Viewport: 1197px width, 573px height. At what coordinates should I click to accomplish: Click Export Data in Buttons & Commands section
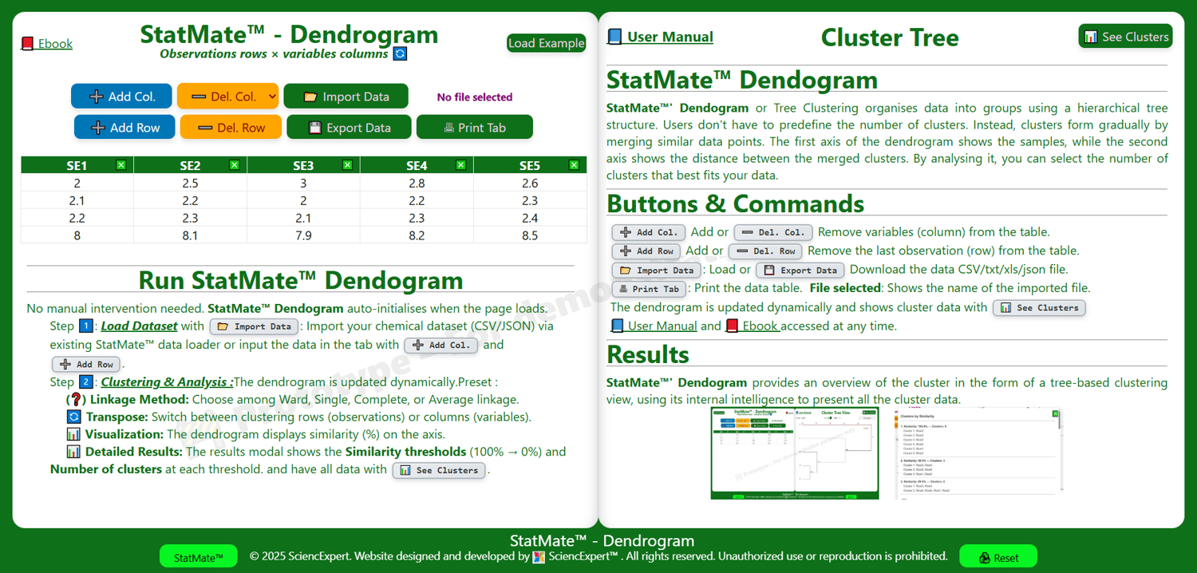tap(800, 270)
